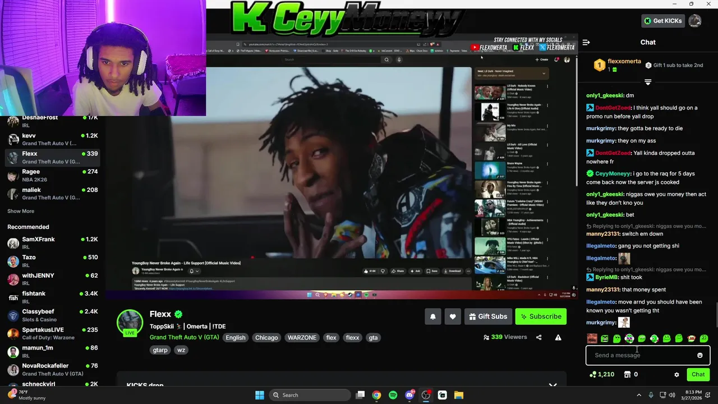
Task: Open the Kick app taskbar icon
Action: tap(442, 395)
